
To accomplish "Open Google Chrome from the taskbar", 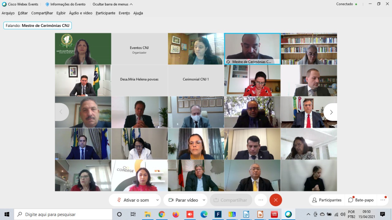I will (162, 214).
